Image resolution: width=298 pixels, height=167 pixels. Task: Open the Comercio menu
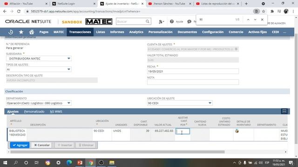[x=236, y=32]
